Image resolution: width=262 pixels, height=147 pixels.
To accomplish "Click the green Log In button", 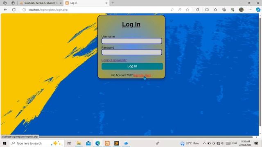I will pos(132,66).
